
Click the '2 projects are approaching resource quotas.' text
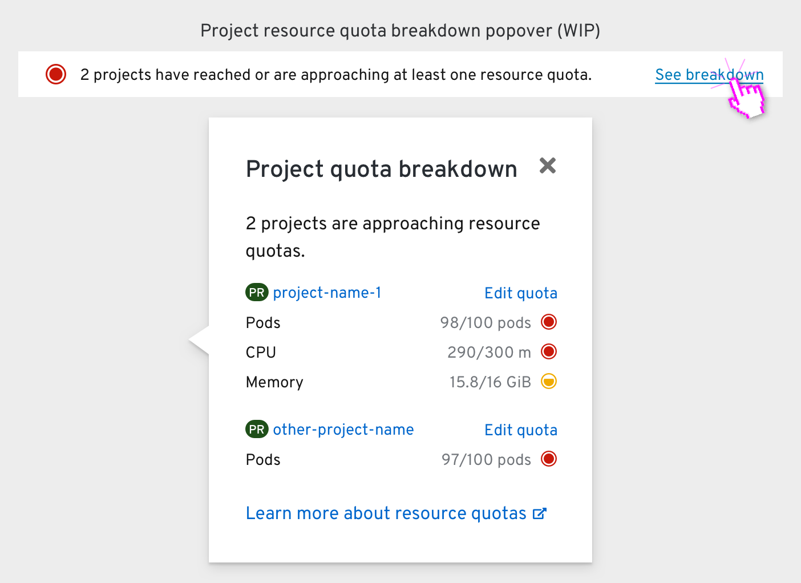pyautogui.click(x=393, y=237)
